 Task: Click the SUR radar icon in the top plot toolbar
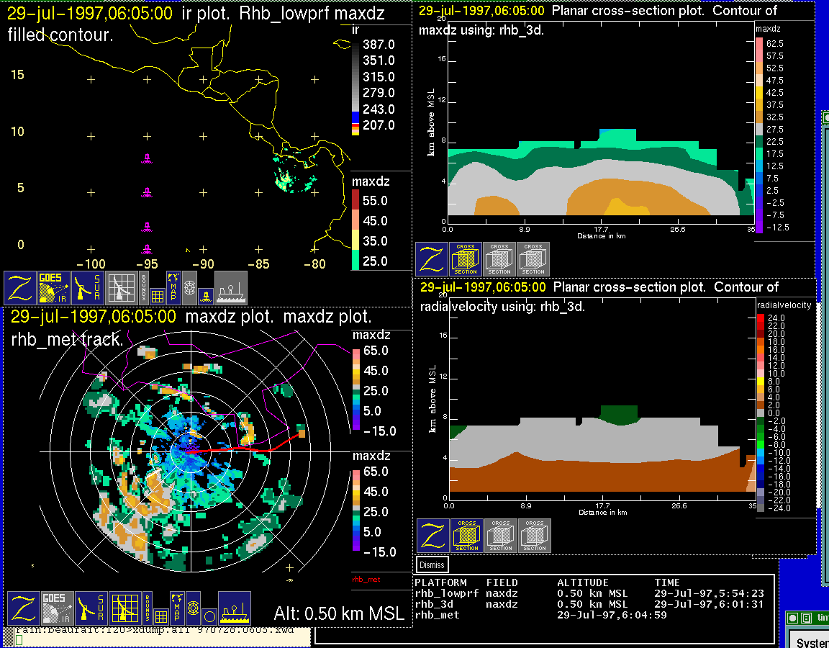(89, 287)
